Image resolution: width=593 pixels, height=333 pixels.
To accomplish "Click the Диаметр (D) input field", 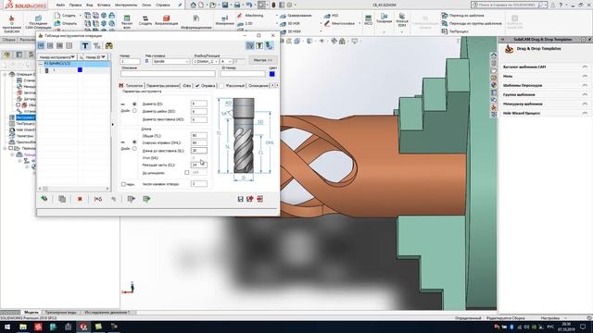I will 198,104.
